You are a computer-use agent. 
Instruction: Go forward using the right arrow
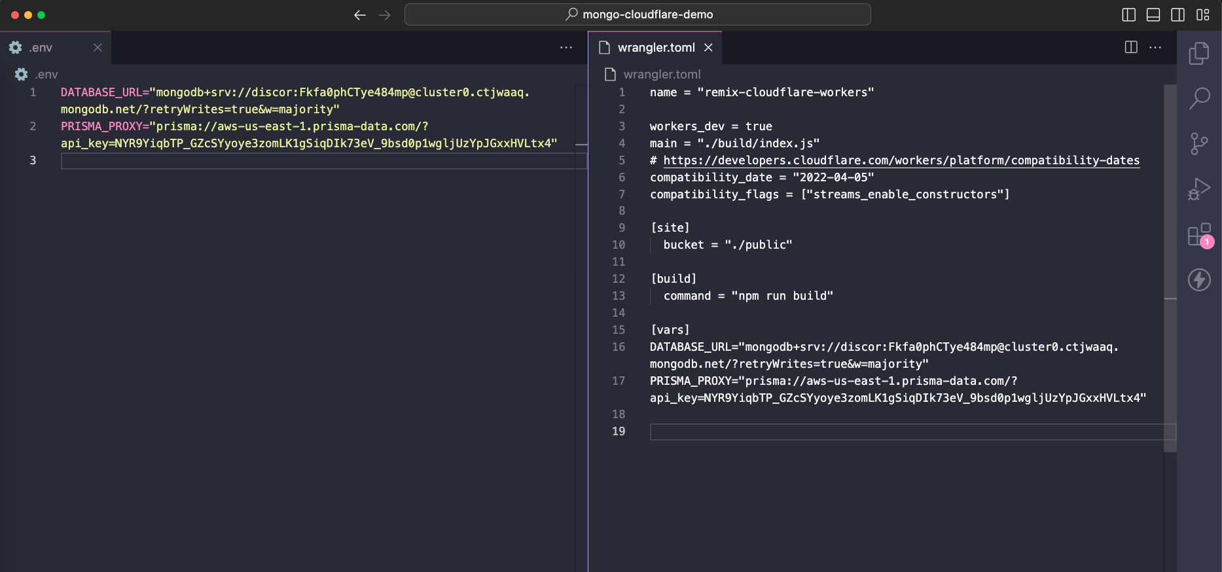384,15
